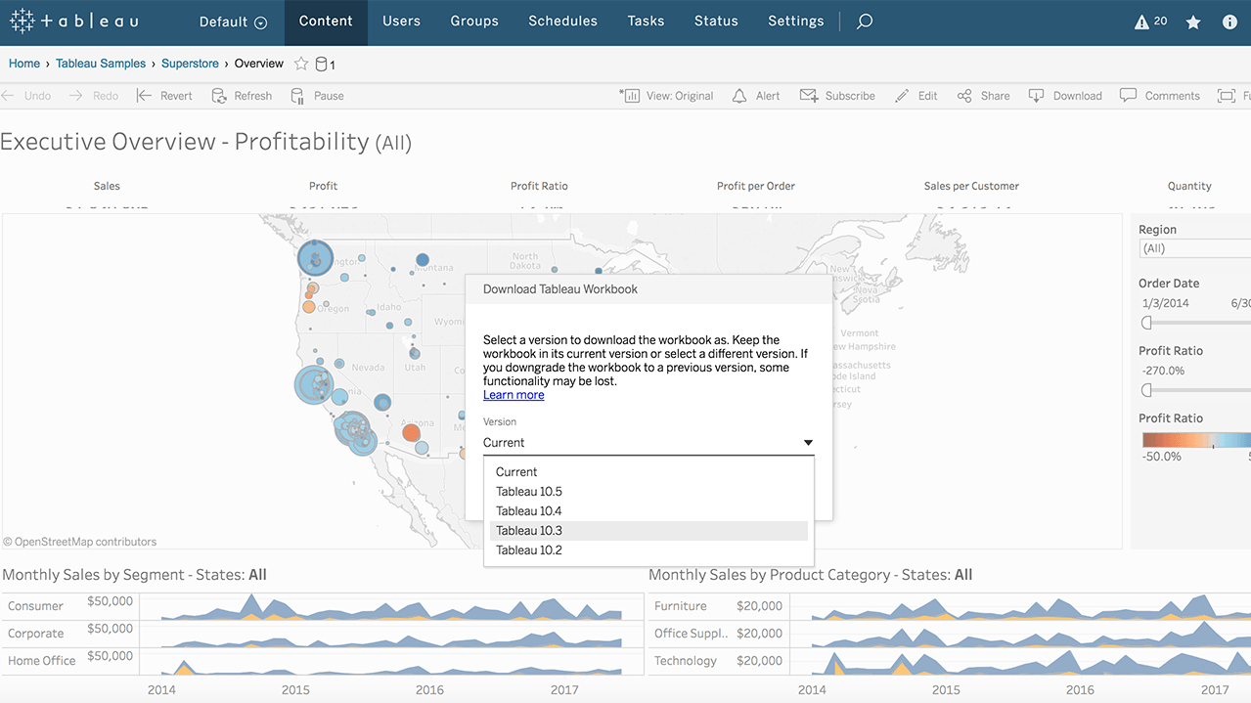Select Tableau 10.2 version option
1251x703 pixels.
coord(648,550)
